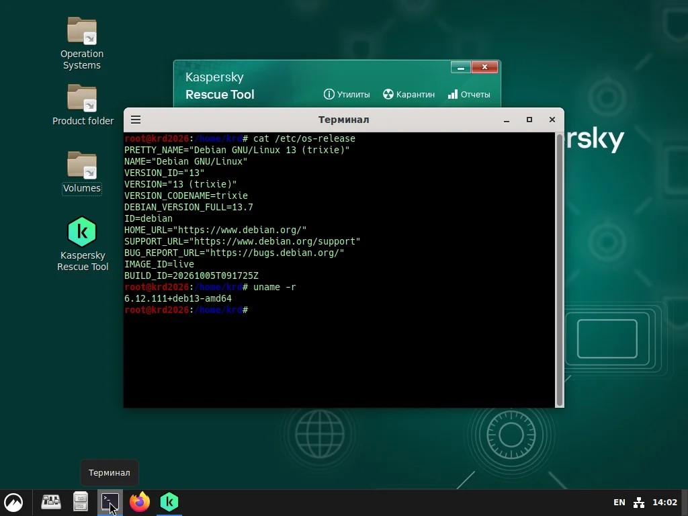Click the terminal vertical scrollbar
This screenshot has width=688, height=516.
[560, 270]
